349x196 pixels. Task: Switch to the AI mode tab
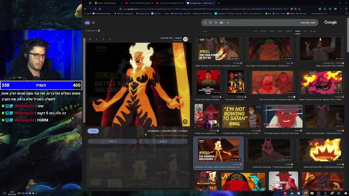(313, 31)
